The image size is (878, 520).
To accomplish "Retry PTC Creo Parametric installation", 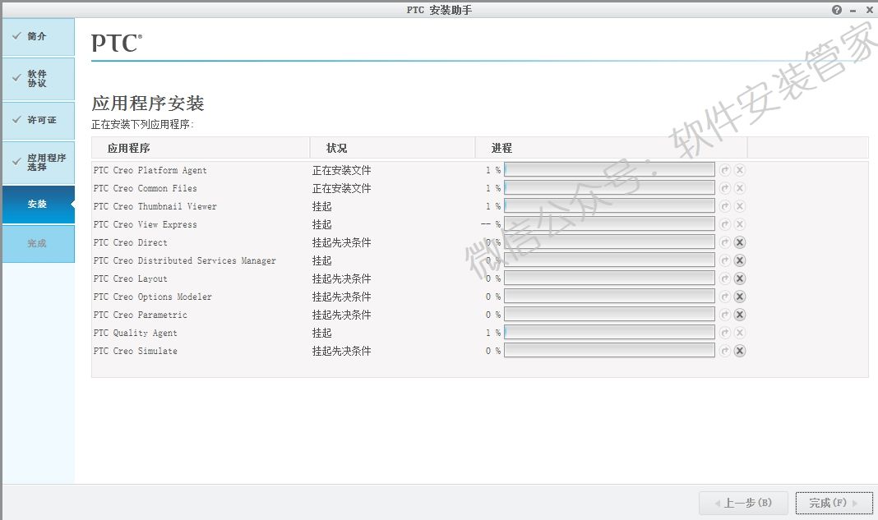I will pos(725,314).
